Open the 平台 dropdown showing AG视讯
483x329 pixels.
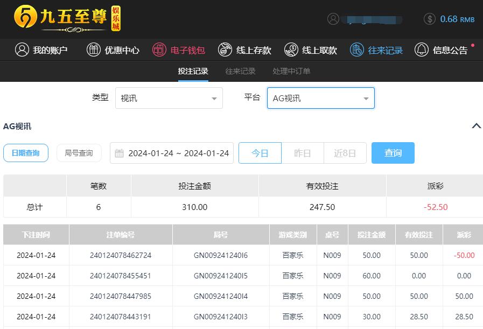pos(321,98)
